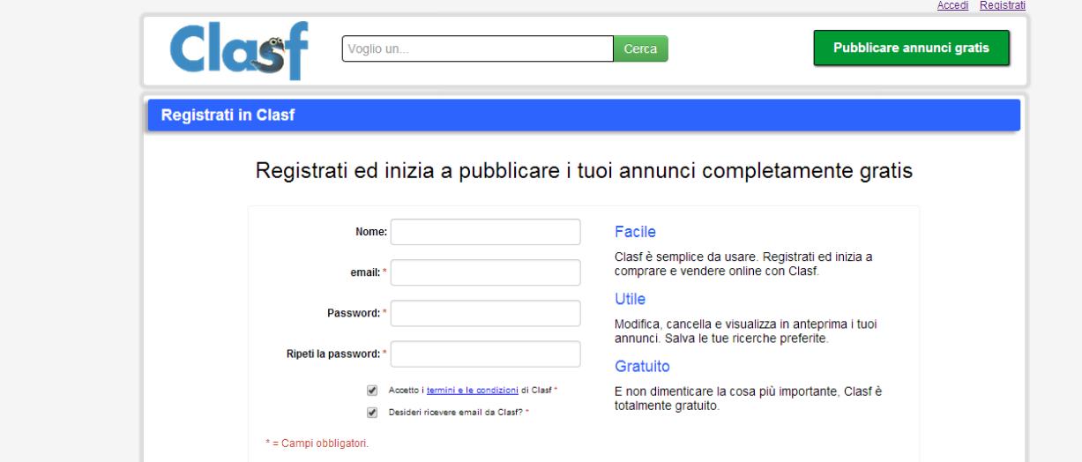This screenshot has height=462, width=1082.
Task: Follow the Registrati link at top
Action: (x=1003, y=5)
